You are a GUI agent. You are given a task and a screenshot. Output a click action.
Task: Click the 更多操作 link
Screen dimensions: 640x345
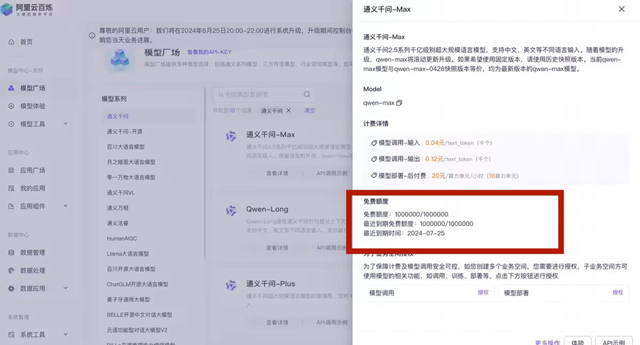click(547, 342)
